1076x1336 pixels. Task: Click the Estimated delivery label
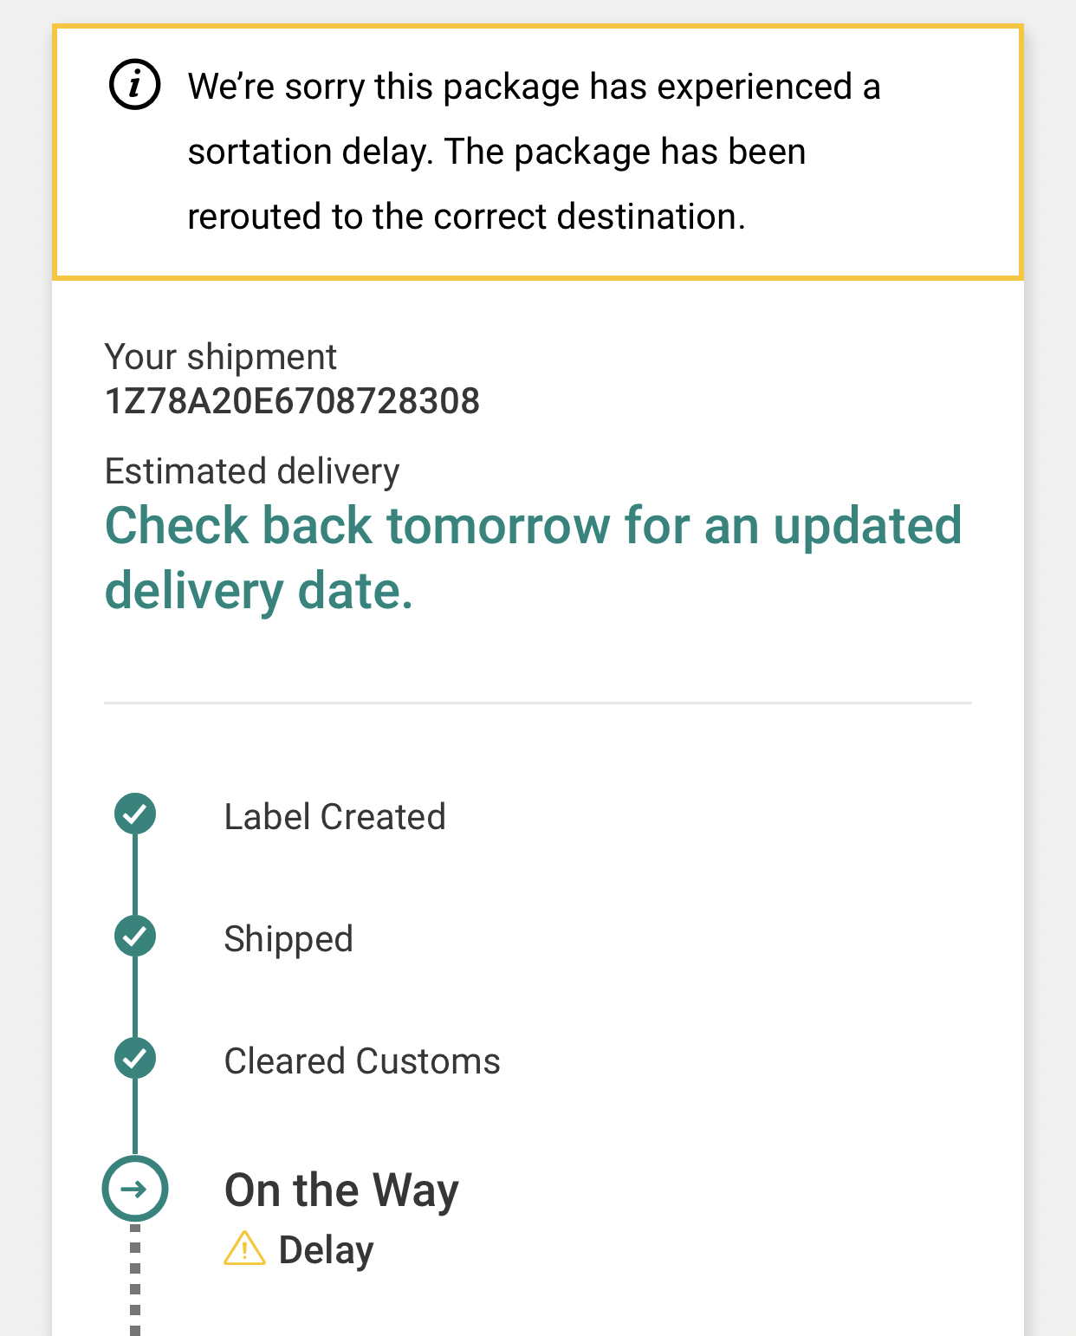click(252, 471)
